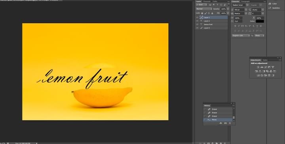Open the layer filter Kind dropdown

pyautogui.click(x=201, y=5)
